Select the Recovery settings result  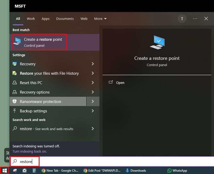(48, 64)
